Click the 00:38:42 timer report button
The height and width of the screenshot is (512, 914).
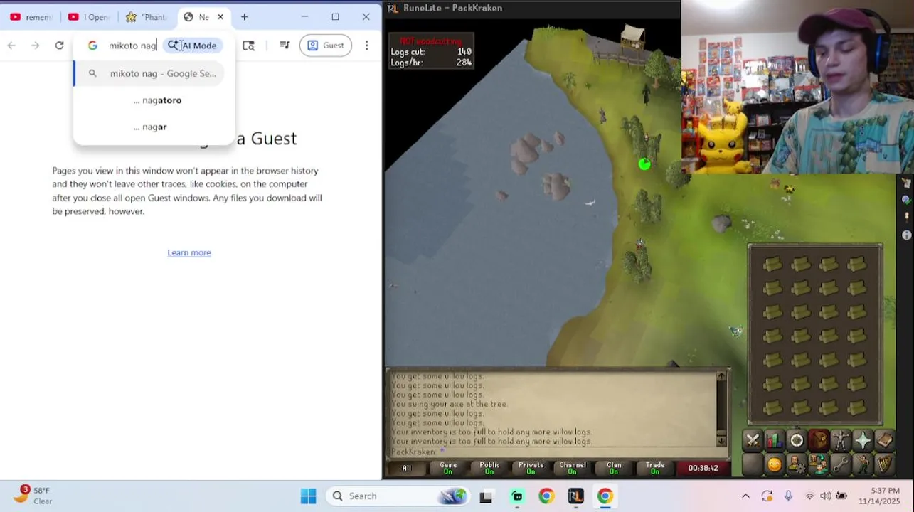click(x=703, y=468)
